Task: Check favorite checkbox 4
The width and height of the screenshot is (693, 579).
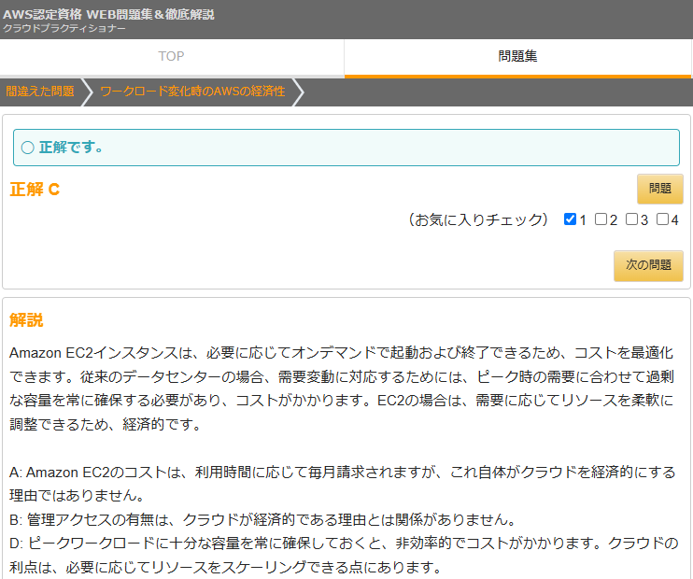Action: point(662,219)
